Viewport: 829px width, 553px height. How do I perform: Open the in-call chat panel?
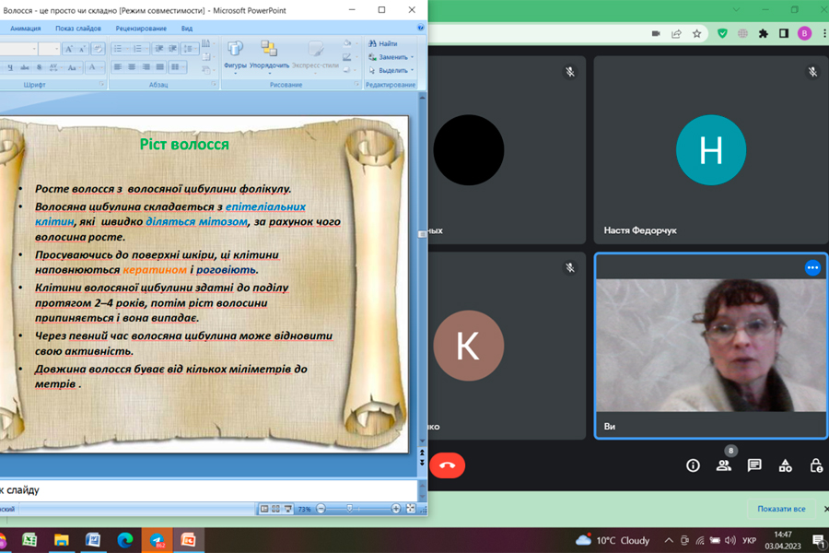tap(754, 465)
